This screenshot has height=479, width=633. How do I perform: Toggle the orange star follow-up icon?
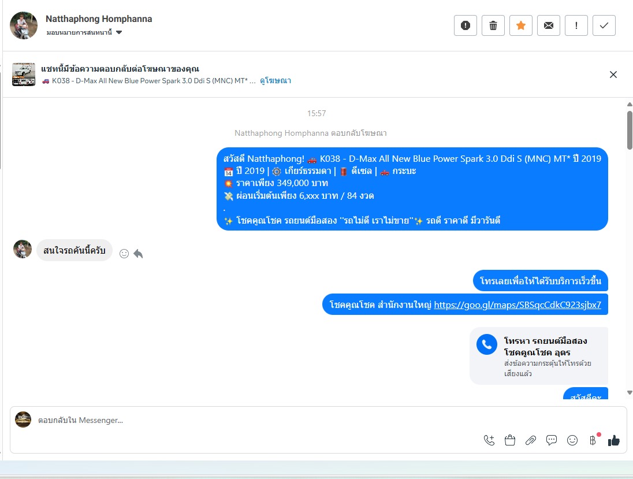click(521, 25)
